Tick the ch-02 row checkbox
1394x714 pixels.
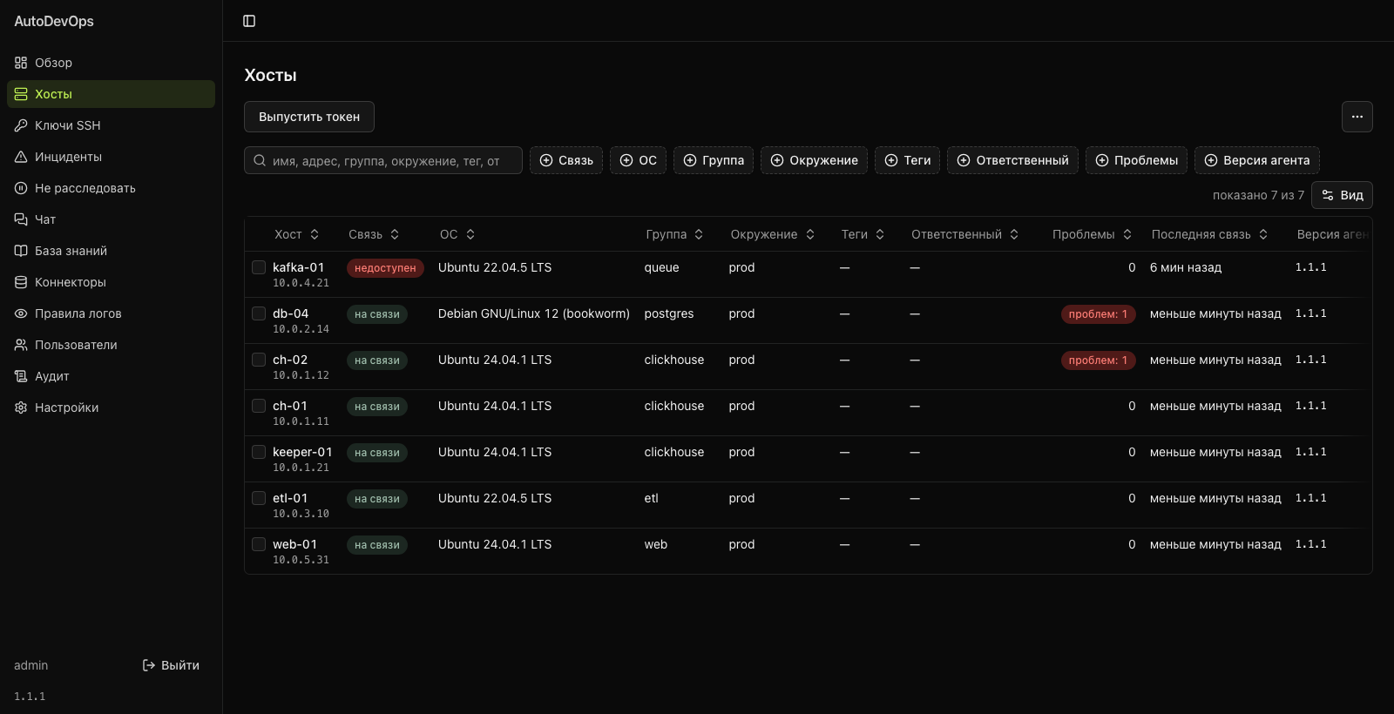click(x=259, y=360)
